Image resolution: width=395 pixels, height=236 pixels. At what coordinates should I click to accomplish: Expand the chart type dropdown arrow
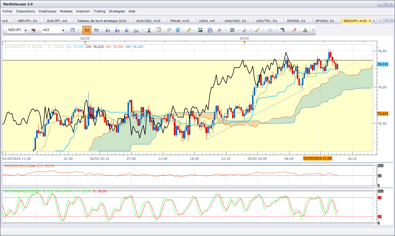tap(79, 30)
